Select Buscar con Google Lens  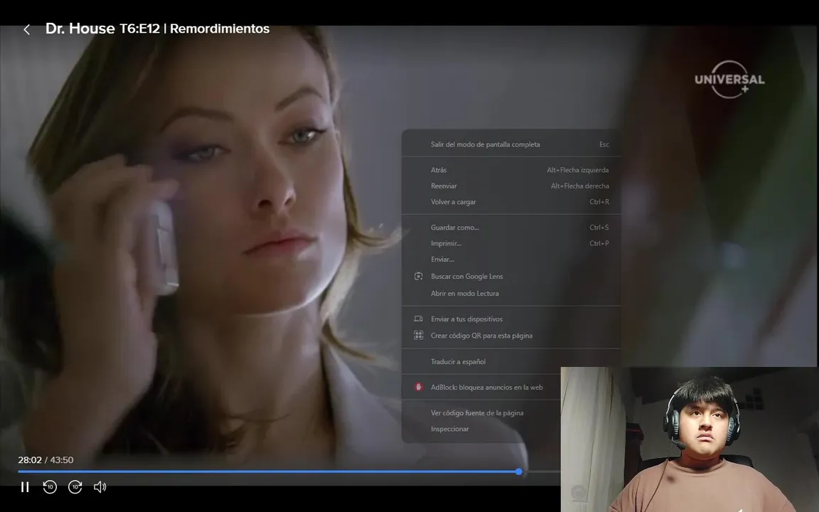pyautogui.click(x=511, y=277)
